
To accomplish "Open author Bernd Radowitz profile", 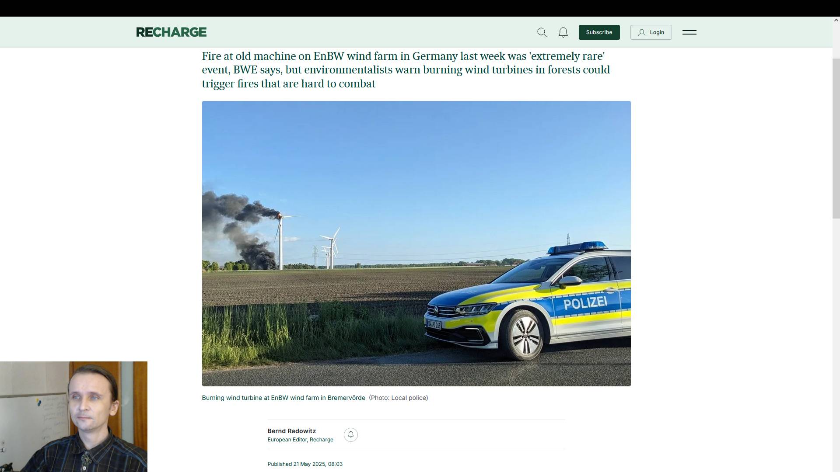I will coord(291,431).
